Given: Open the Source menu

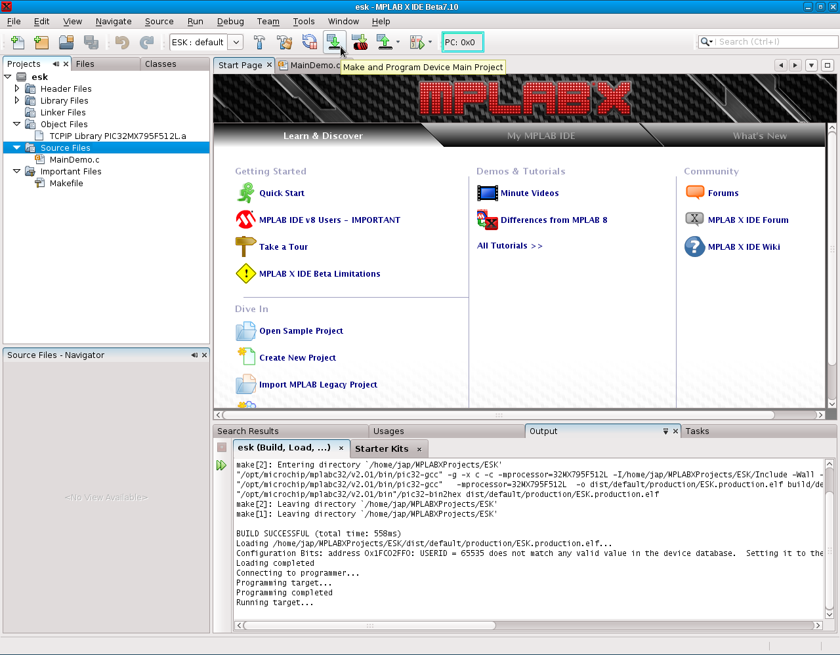Looking at the screenshot, I should tap(159, 21).
